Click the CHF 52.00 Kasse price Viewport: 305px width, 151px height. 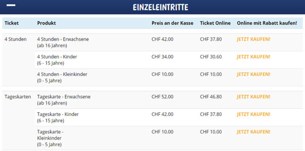[162, 97]
